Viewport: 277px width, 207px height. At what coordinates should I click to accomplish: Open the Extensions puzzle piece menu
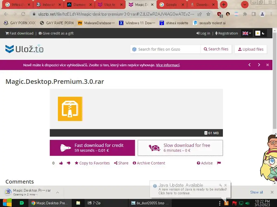(245, 14)
